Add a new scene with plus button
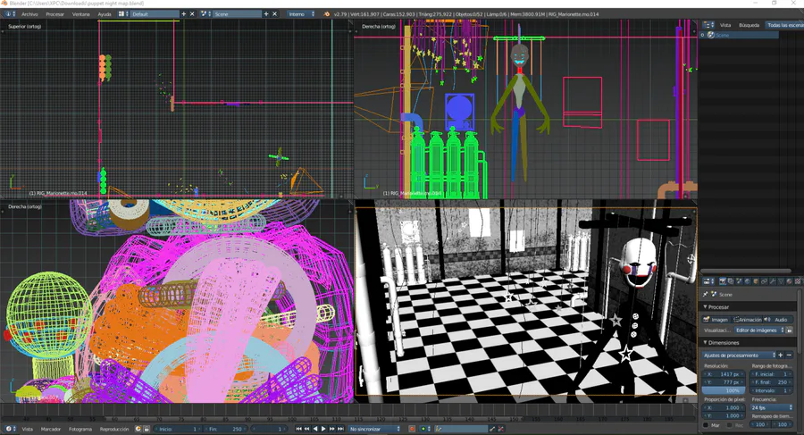This screenshot has height=435, width=804. point(266,14)
